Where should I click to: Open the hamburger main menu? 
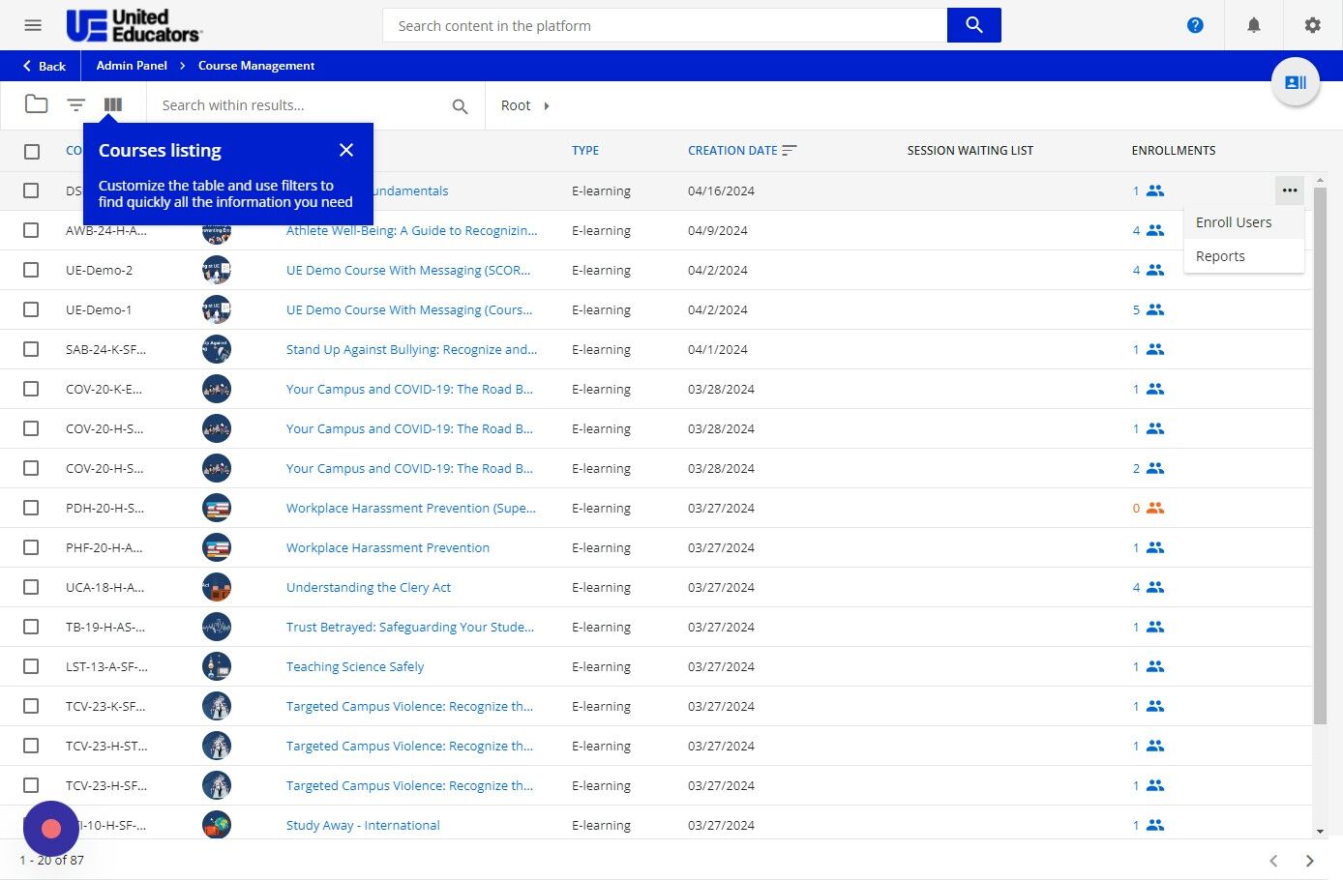click(x=33, y=25)
